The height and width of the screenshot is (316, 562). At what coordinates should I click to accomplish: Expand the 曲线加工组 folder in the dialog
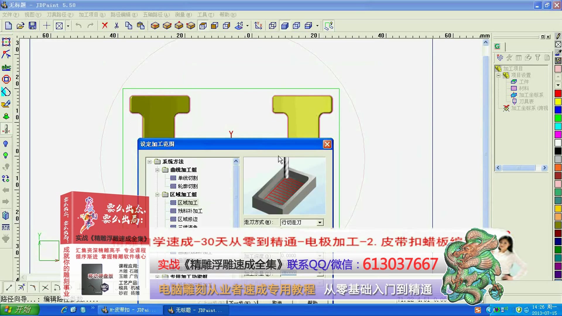click(x=157, y=170)
